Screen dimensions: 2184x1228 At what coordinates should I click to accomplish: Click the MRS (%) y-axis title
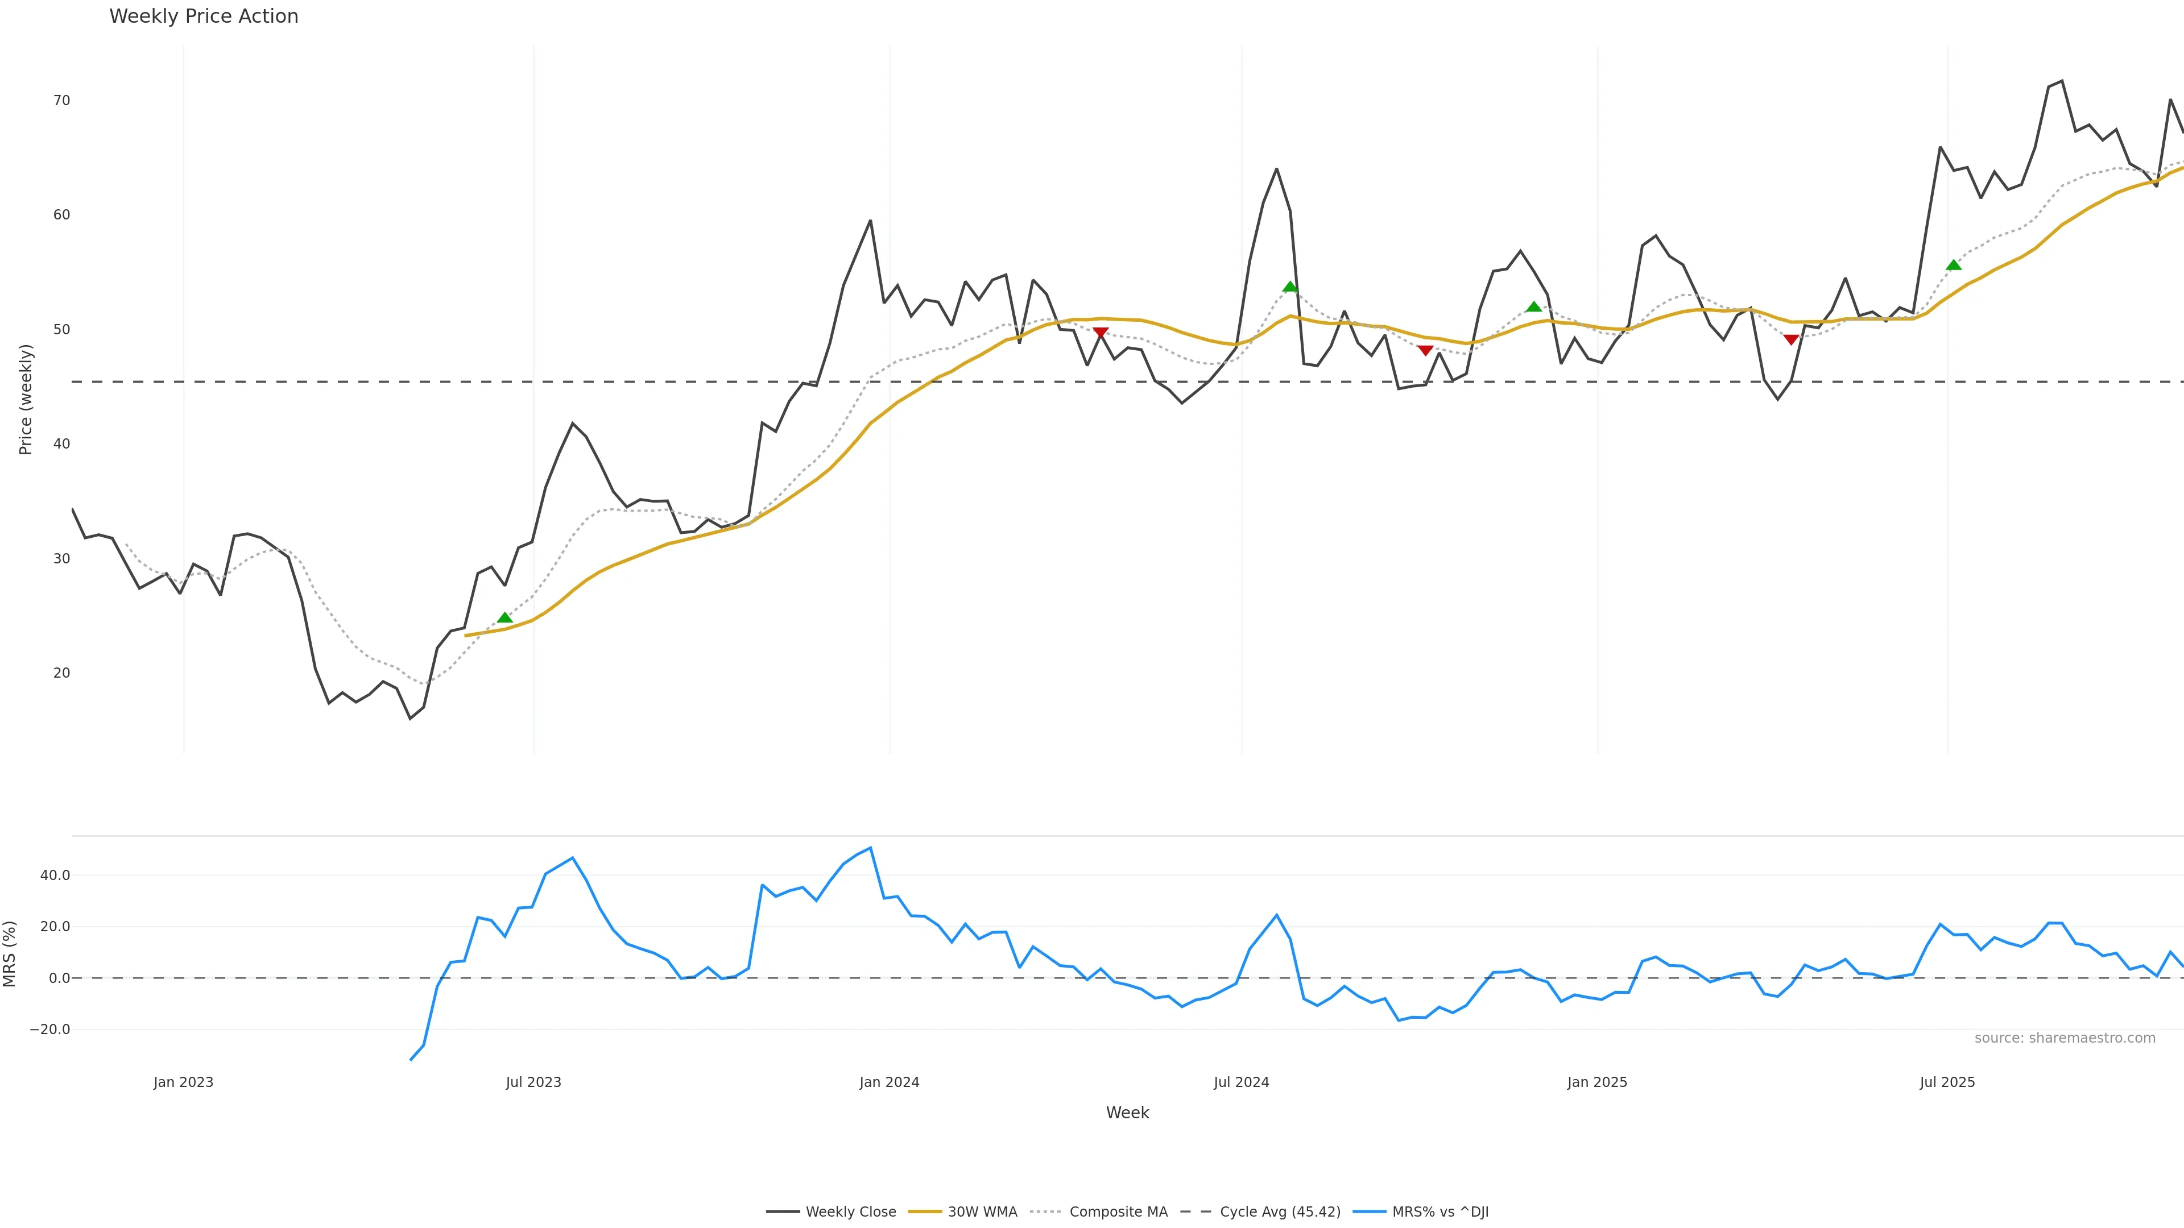[x=10, y=953]
